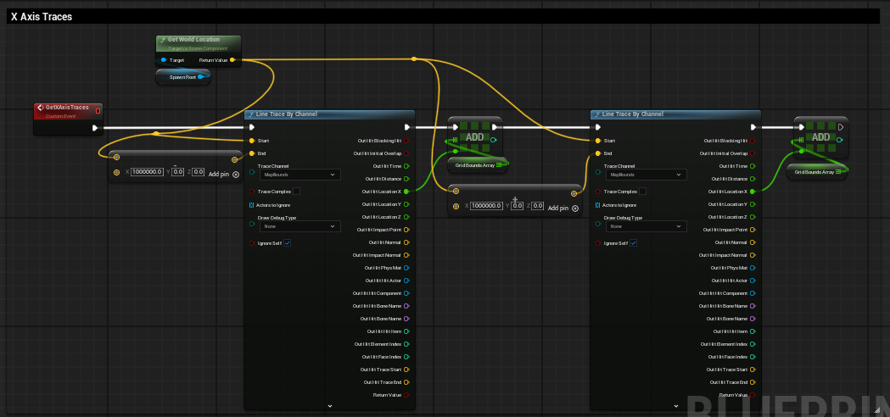Screen dimensions: 890x417
Task: Open Trace Channel dropdown on right trace node
Action: point(647,175)
